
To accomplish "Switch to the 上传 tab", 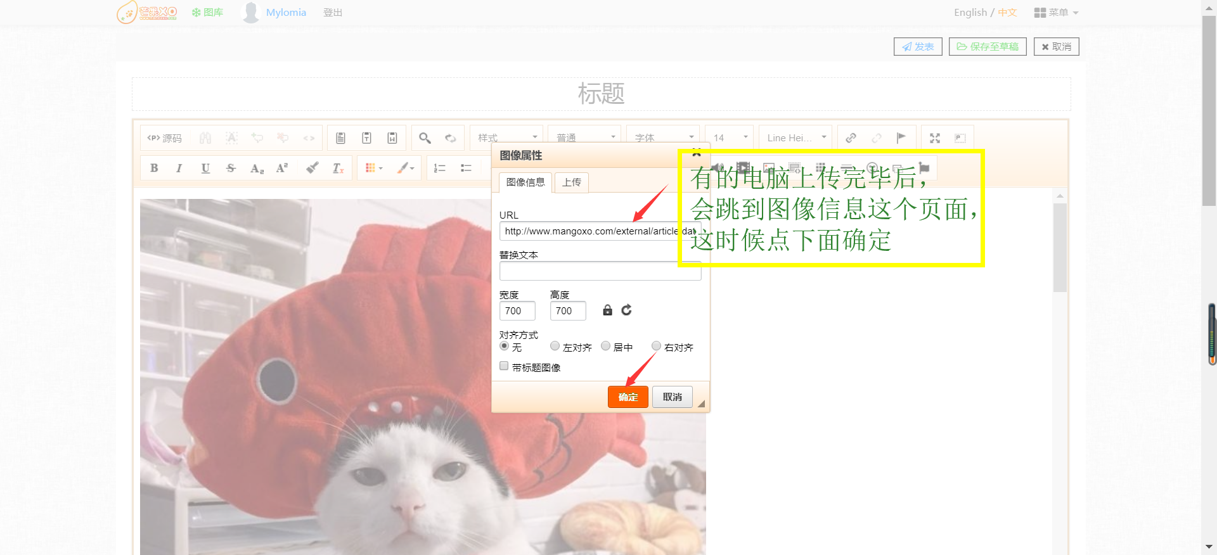I will point(572,182).
